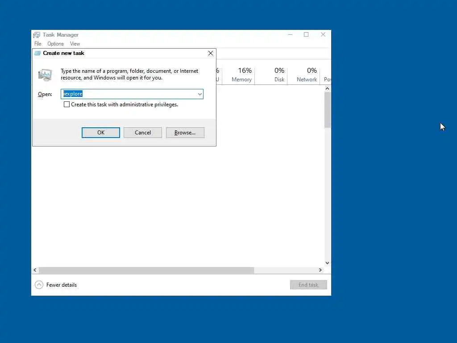This screenshot has width=457, height=343.
Task: Minimize the Task Manager window
Action: 290,34
